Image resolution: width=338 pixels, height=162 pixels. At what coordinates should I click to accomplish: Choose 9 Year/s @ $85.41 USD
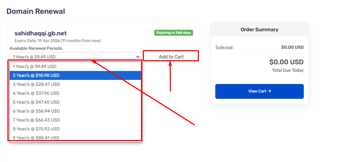pos(75,137)
